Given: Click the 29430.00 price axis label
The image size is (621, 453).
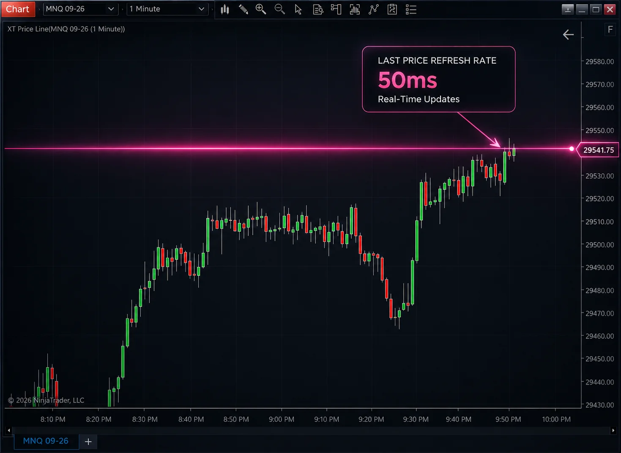Looking at the screenshot, I should (x=599, y=405).
